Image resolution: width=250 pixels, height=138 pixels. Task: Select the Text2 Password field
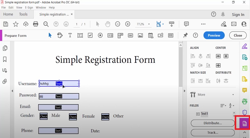59,96
